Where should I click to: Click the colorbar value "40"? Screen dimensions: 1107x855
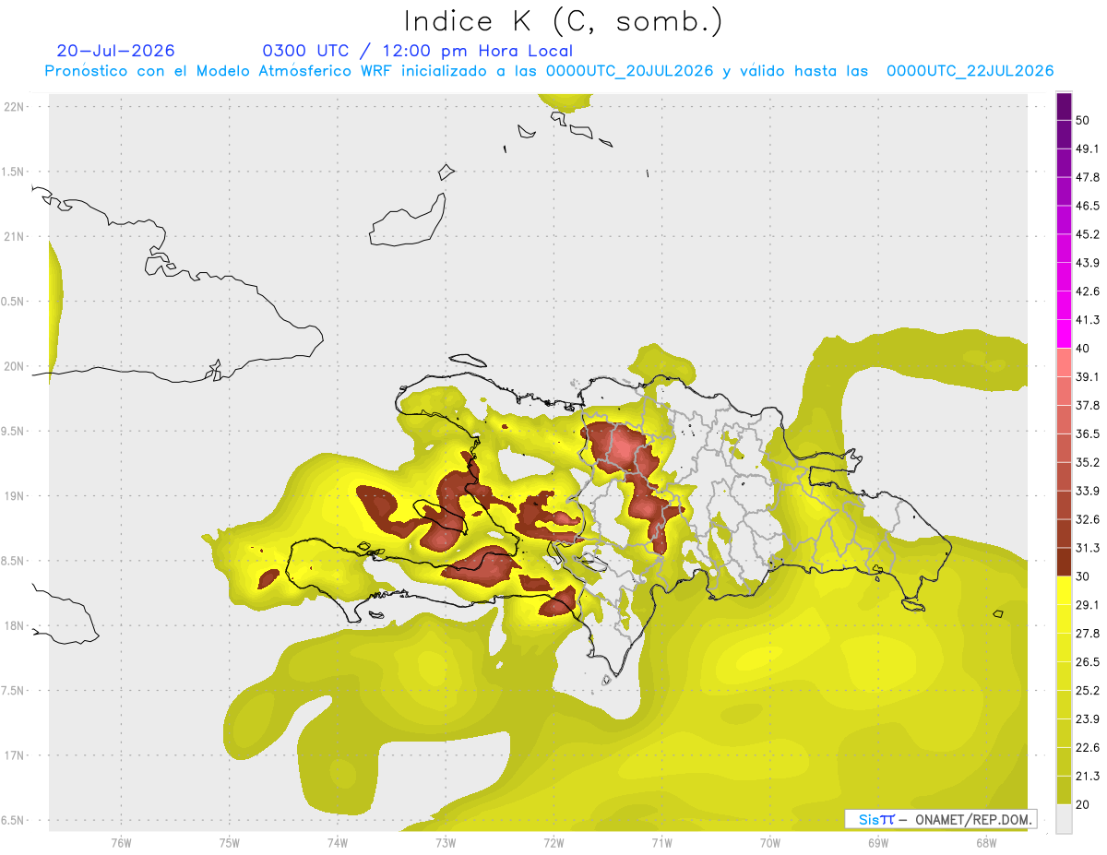click(1083, 349)
